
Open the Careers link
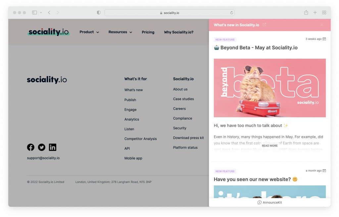pos(179,108)
